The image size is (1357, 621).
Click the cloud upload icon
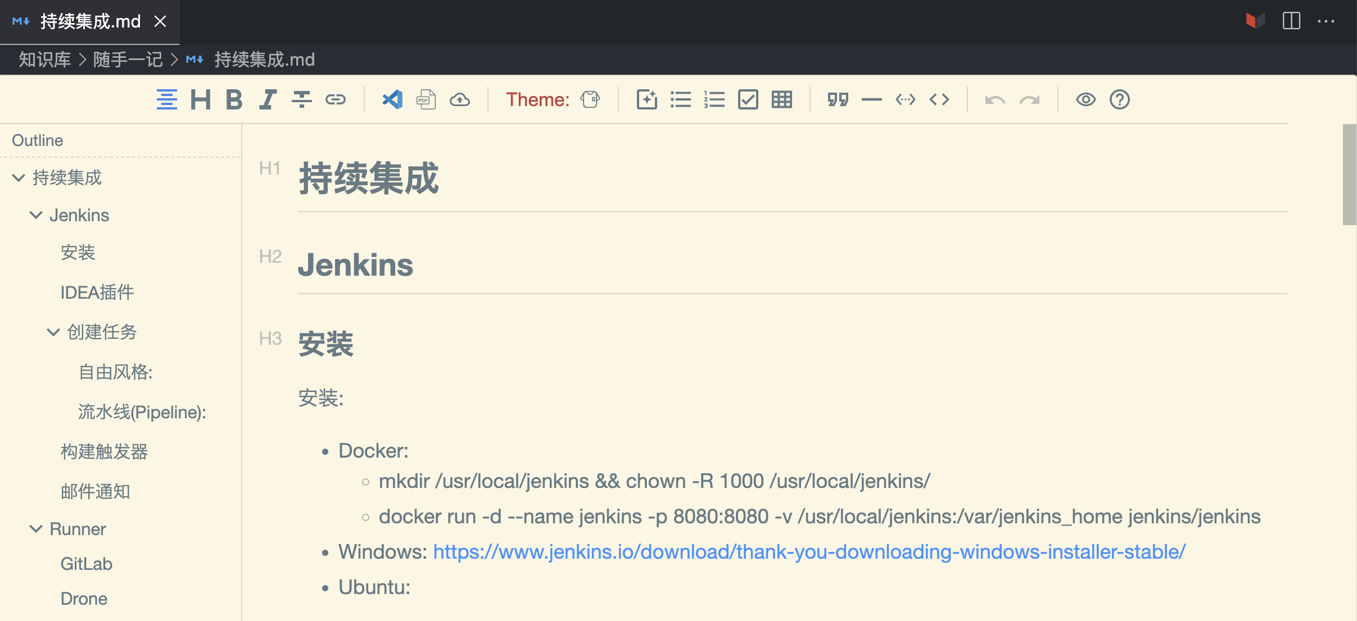pos(460,100)
